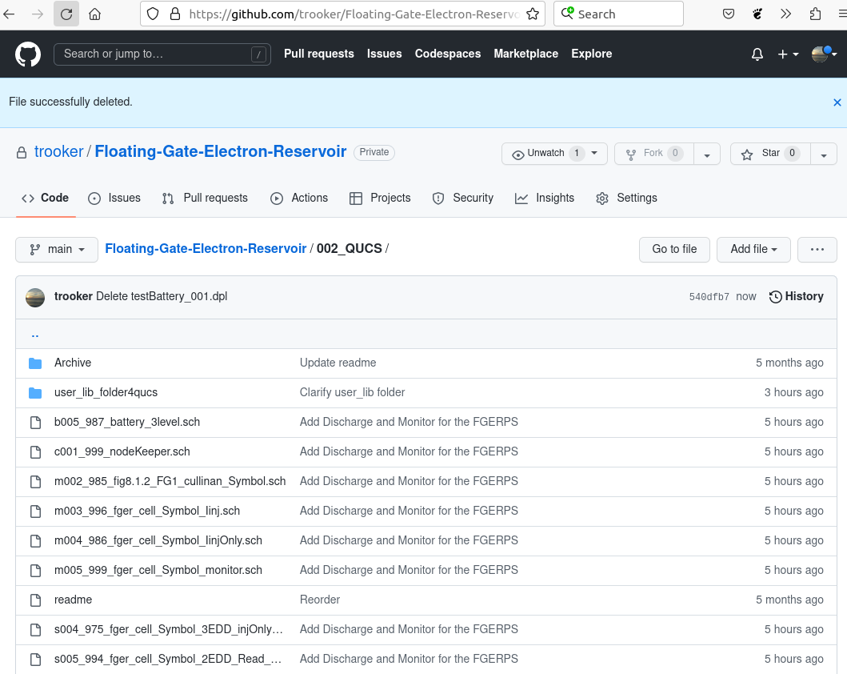Image resolution: width=847 pixels, height=674 pixels.
Task: Open the three-dot more options menu
Action: [817, 250]
